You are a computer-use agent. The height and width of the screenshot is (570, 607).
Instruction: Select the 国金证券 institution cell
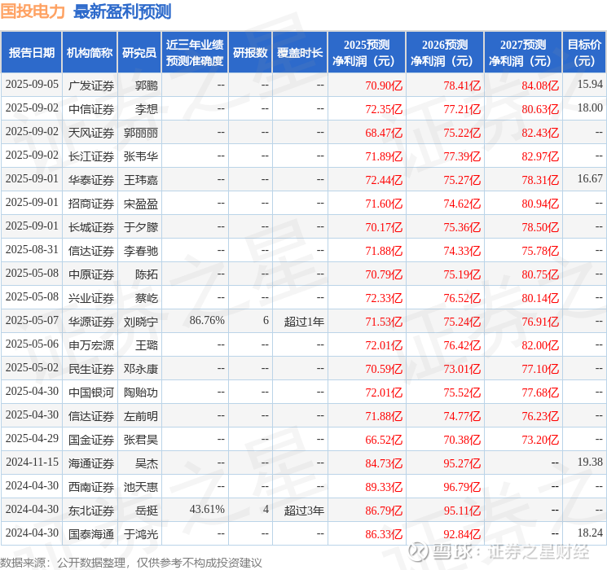pos(91,440)
